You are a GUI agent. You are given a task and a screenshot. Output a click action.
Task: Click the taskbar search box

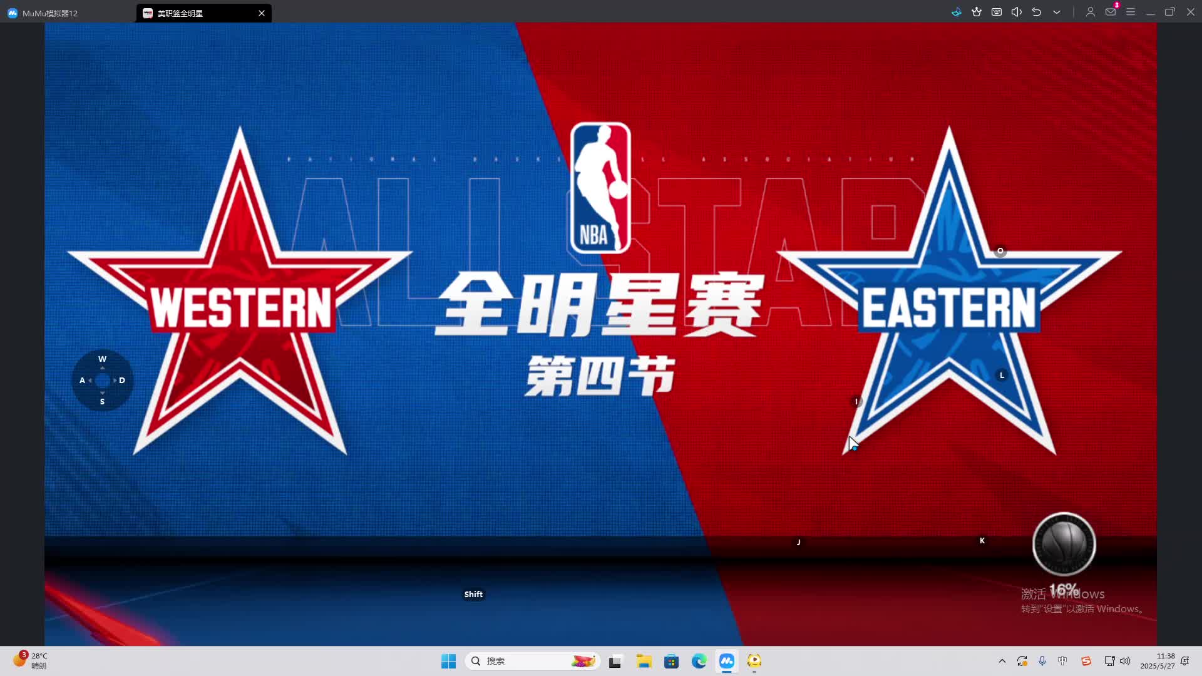532,661
